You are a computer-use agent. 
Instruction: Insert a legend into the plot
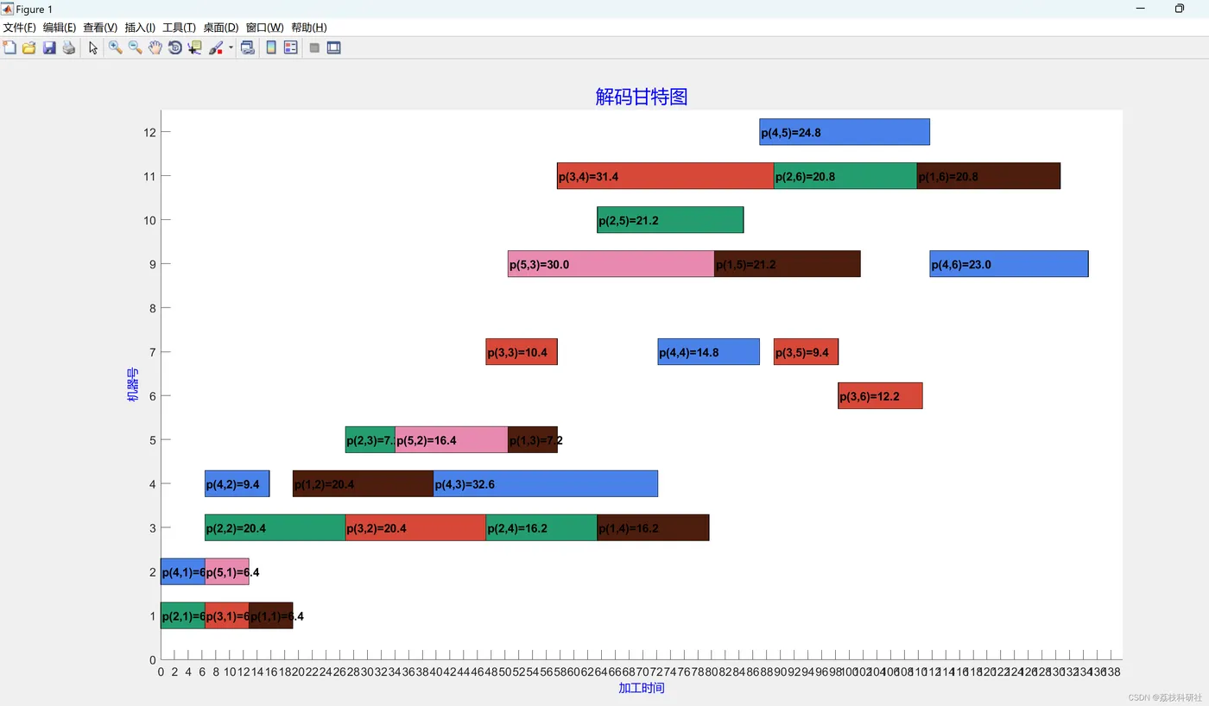[x=291, y=47]
